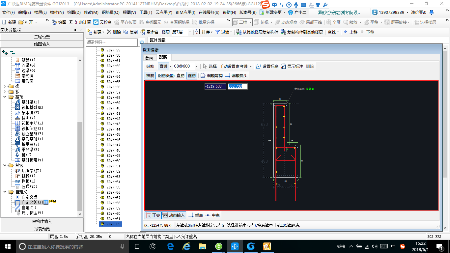Click the 全屏 fullscreen icon
This screenshot has width=450, height=253.
click(333, 22)
